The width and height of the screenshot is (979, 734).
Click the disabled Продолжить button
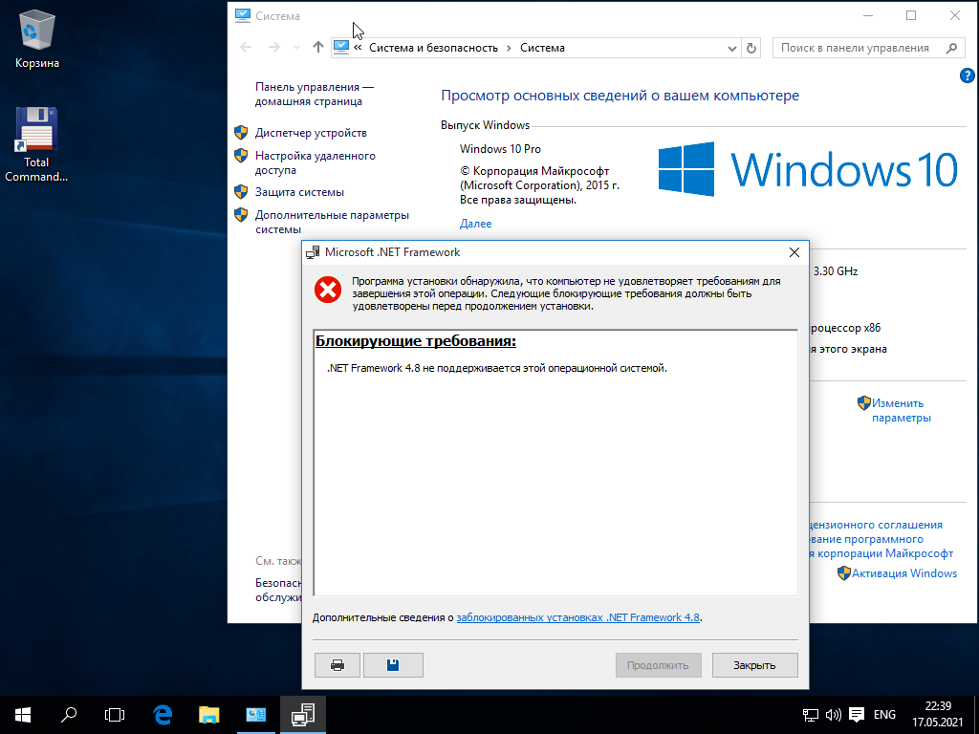click(x=658, y=665)
